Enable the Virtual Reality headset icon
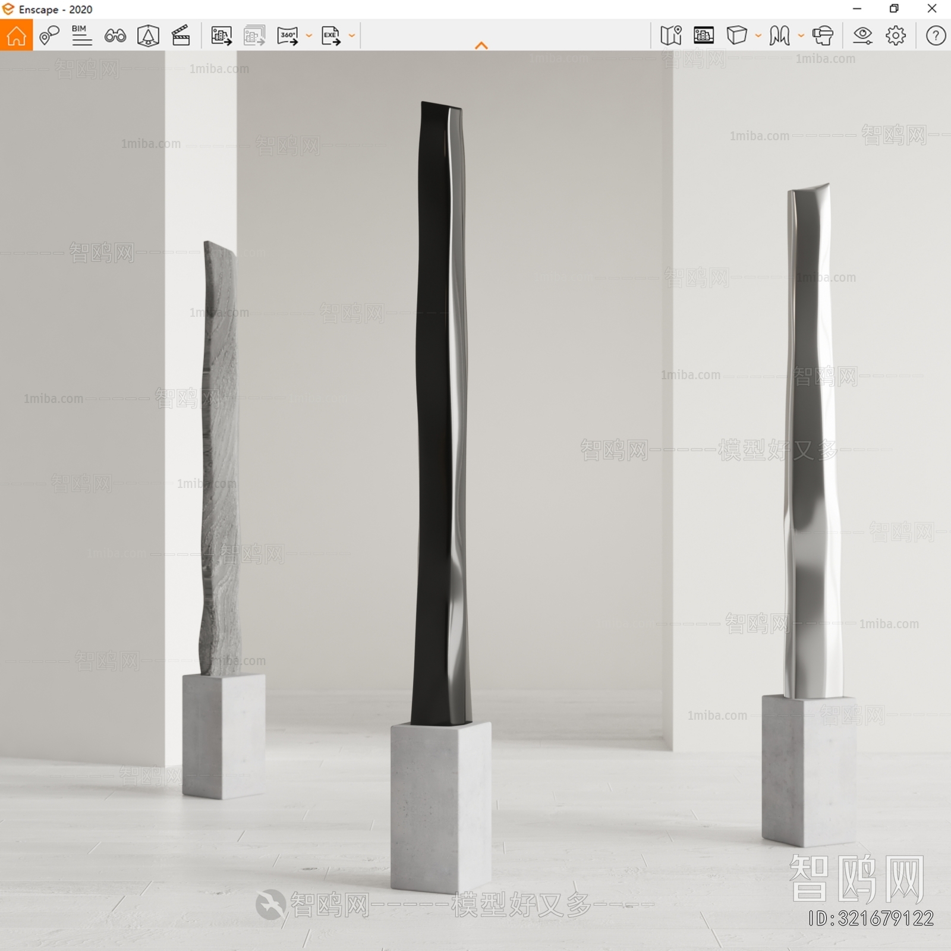Viewport: 951px width, 951px height. point(823,36)
